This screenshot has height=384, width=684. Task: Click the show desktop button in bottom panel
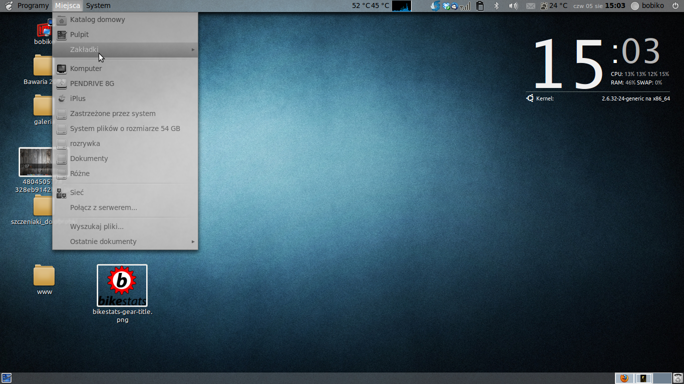[7, 378]
